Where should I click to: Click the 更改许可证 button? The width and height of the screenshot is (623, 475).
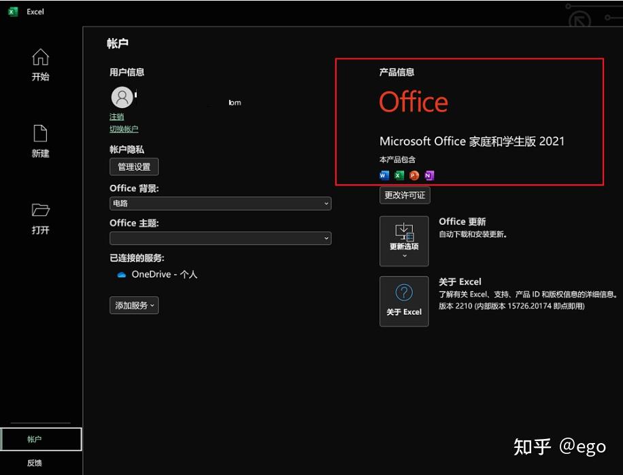click(x=405, y=195)
